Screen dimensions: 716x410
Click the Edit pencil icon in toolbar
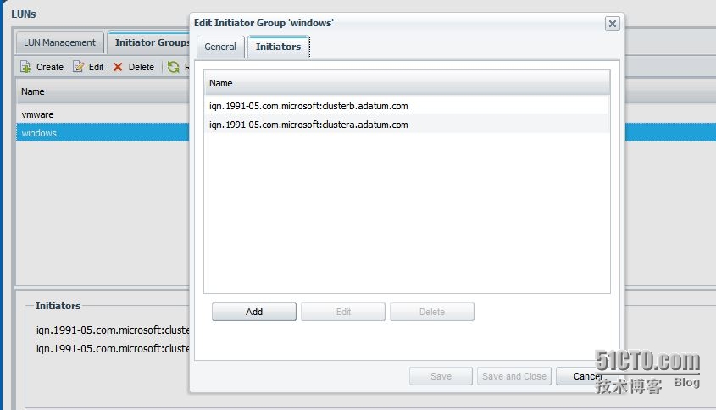tap(79, 67)
